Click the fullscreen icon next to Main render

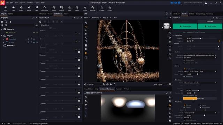(170, 84)
